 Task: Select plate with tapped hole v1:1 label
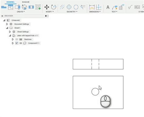28,35
